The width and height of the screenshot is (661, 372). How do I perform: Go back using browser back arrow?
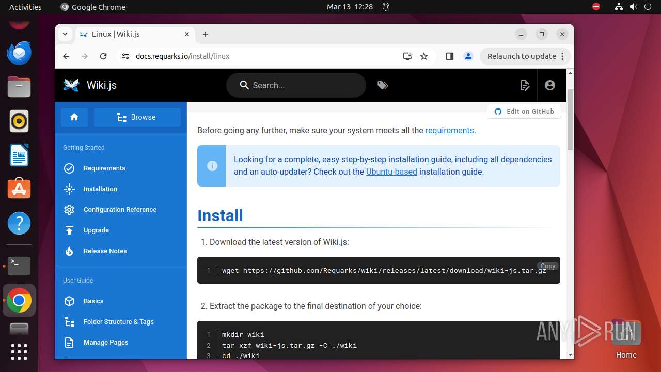66,56
